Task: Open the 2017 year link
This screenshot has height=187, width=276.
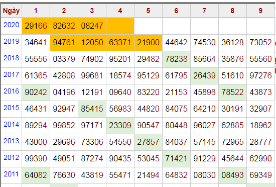Action: click(x=11, y=74)
